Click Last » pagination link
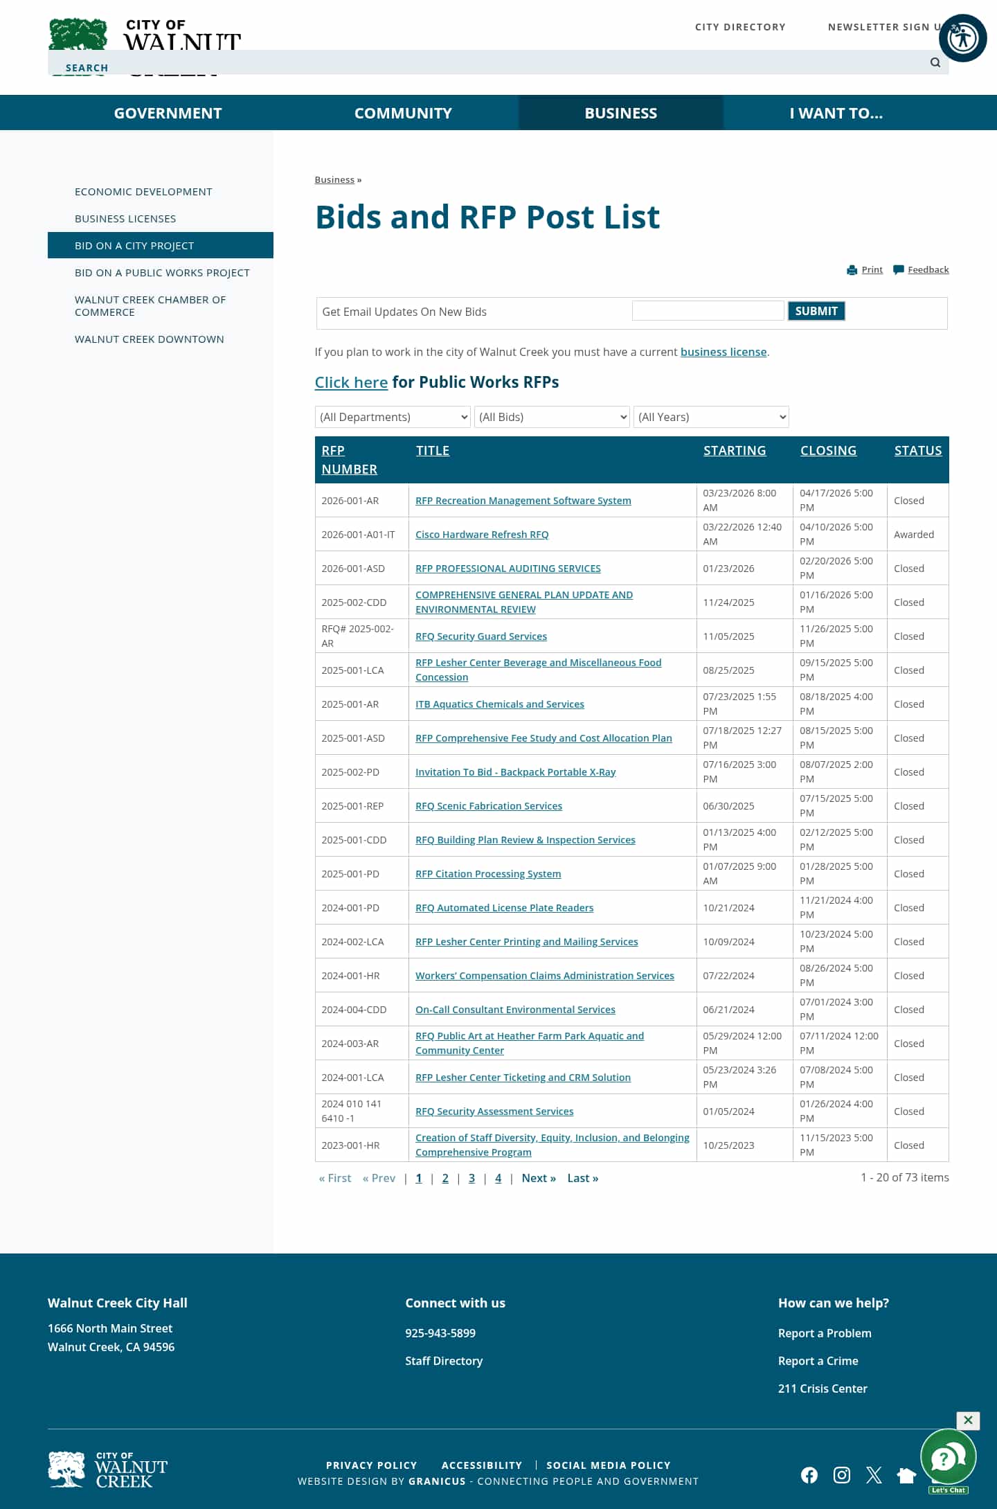 tap(583, 1178)
